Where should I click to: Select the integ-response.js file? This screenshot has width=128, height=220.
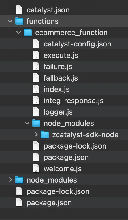coord(64,100)
